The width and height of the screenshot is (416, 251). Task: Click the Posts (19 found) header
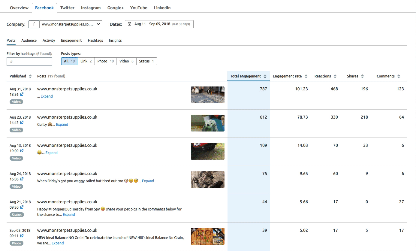pos(51,76)
